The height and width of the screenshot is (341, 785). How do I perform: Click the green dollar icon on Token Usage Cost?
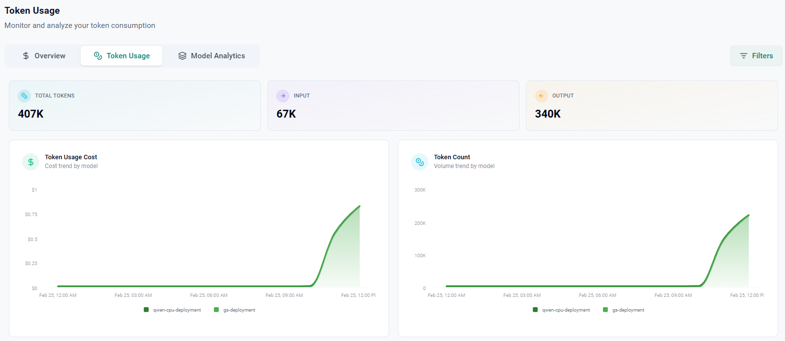point(30,162)
